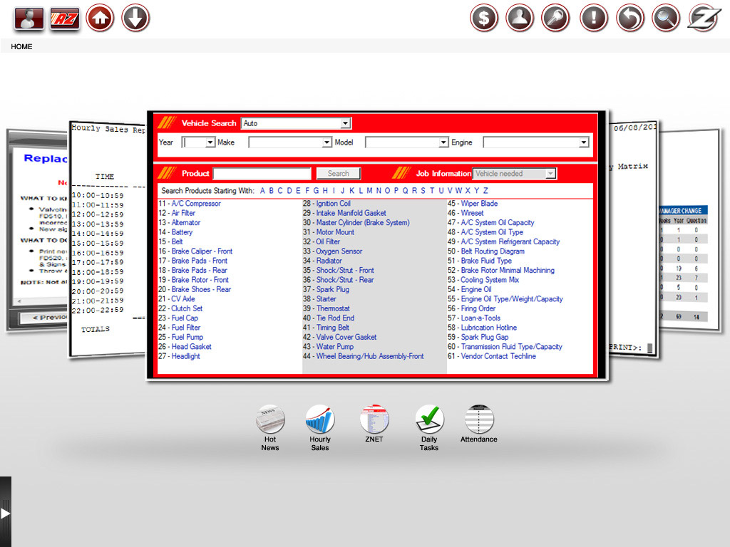Launch the ZNET icon
This screenshot has width=730, height=547.
coord(374,420)
